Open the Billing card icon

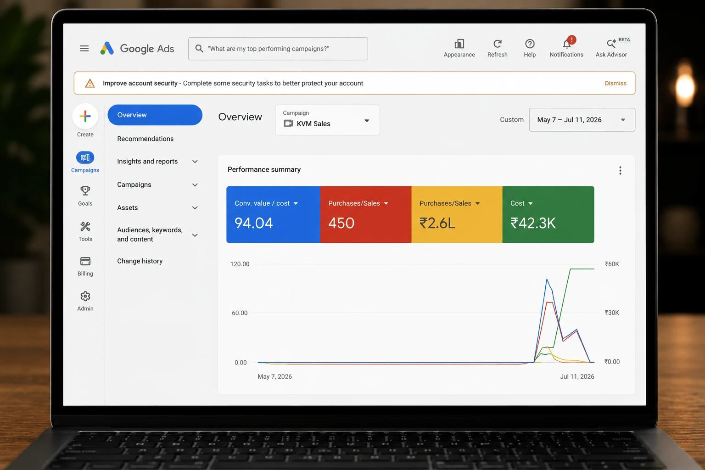(85, 261)
